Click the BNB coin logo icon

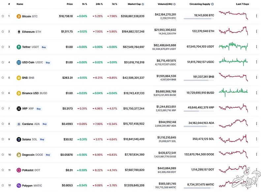click(x=19, y=78)
